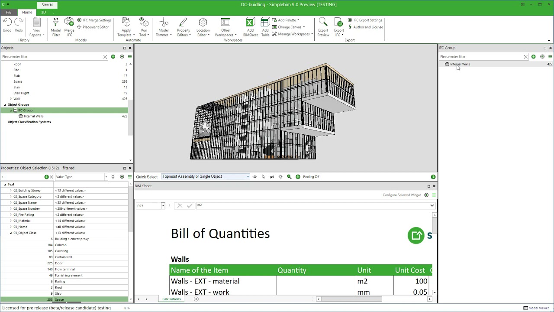Open the cell reference D27 dropdown
This screenshot has width=554, height=312.
163,206
